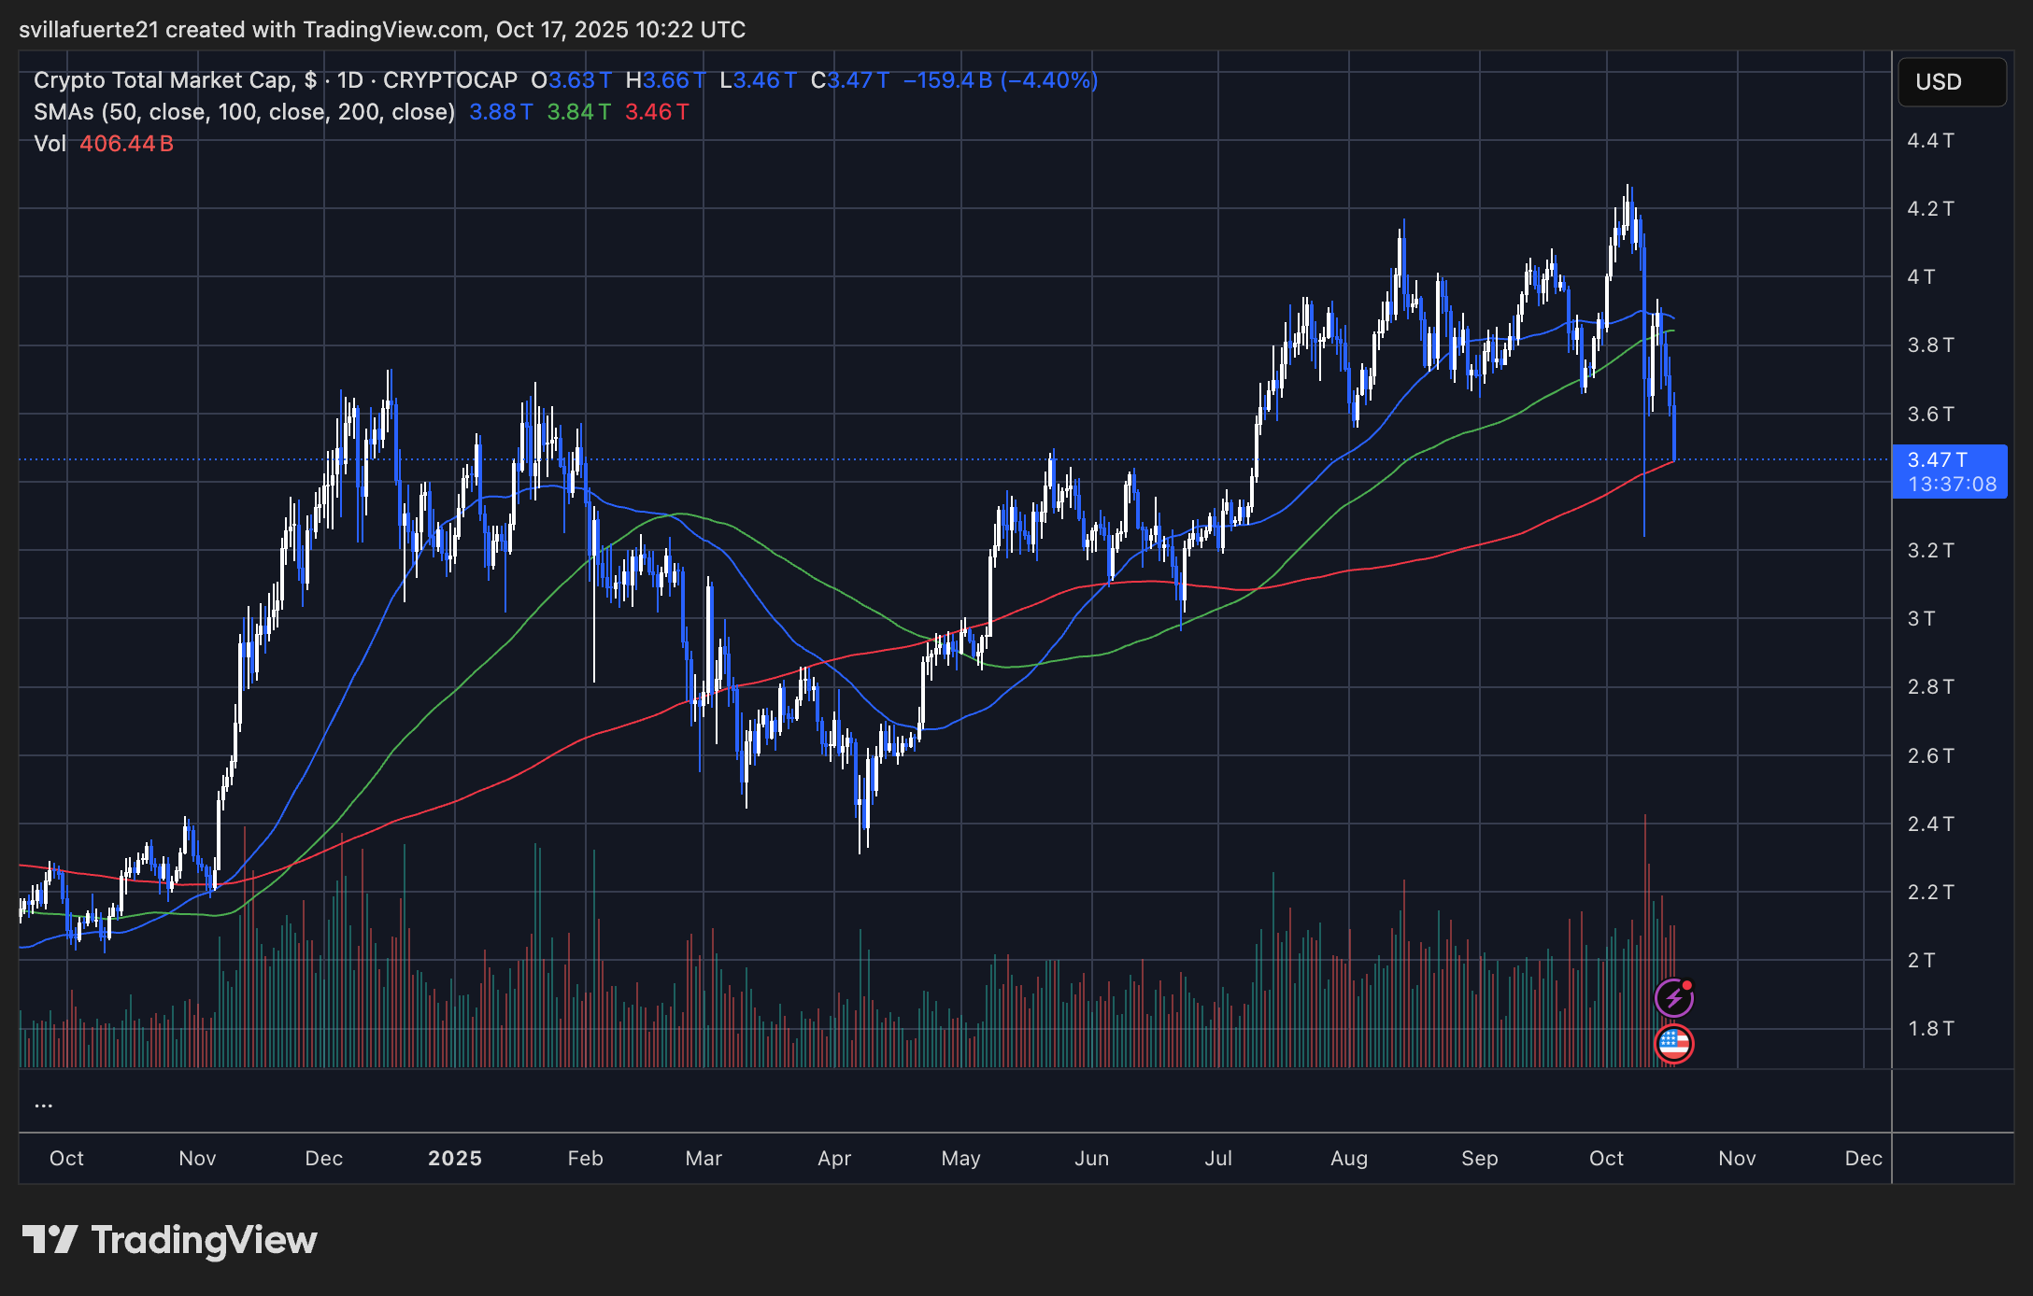Click the 406.44B volume value
This screenshot has width=2033, height=1296.
pos(125,143)
